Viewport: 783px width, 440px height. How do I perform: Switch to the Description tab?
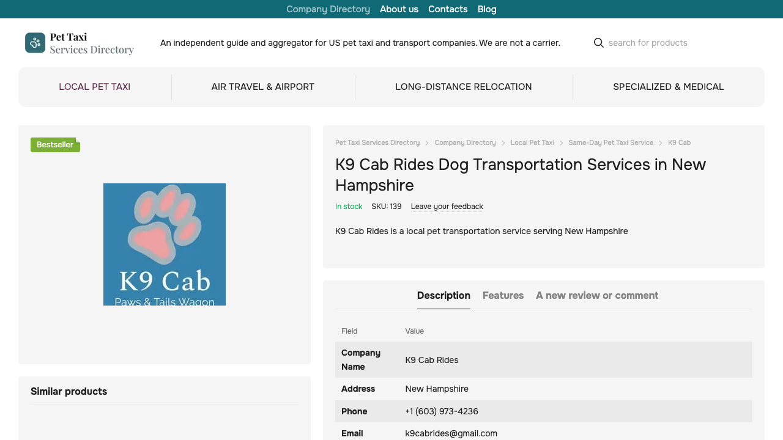point(443,295)
